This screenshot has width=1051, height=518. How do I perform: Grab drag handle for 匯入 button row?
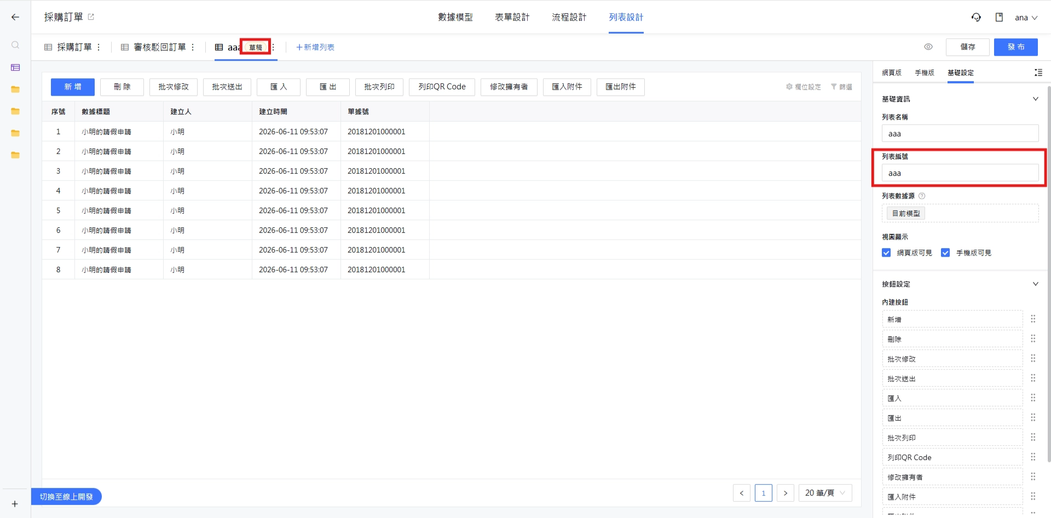pyautogui.click(x=1033, y=398)
